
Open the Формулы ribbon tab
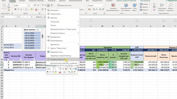(x=52, y=1)
